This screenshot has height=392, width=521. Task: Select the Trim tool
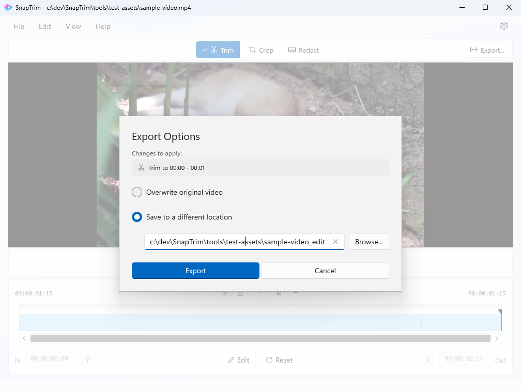(x=218, y=50)
